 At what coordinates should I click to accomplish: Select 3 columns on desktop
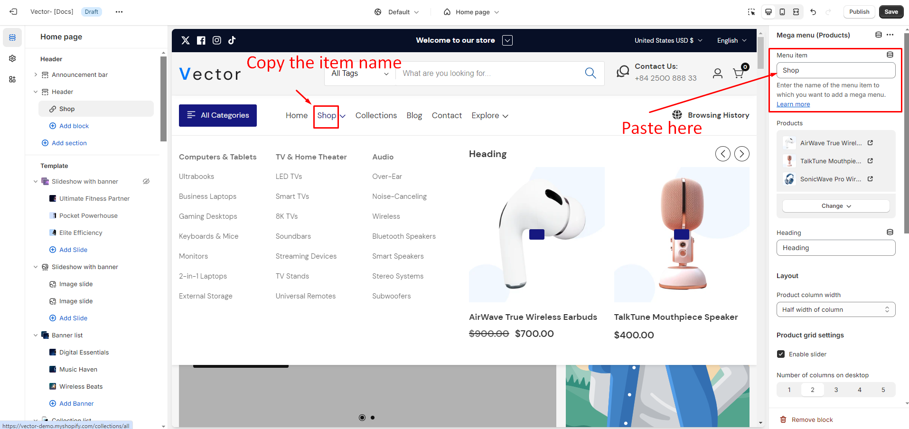[836, 390]
